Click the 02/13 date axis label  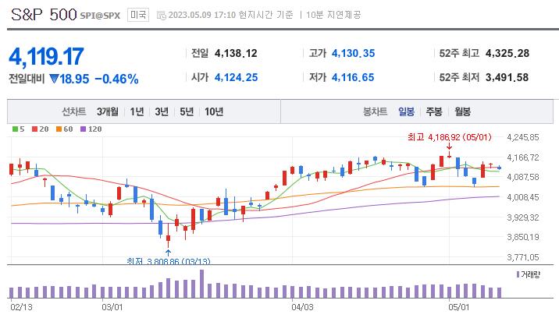coord(21,307)
